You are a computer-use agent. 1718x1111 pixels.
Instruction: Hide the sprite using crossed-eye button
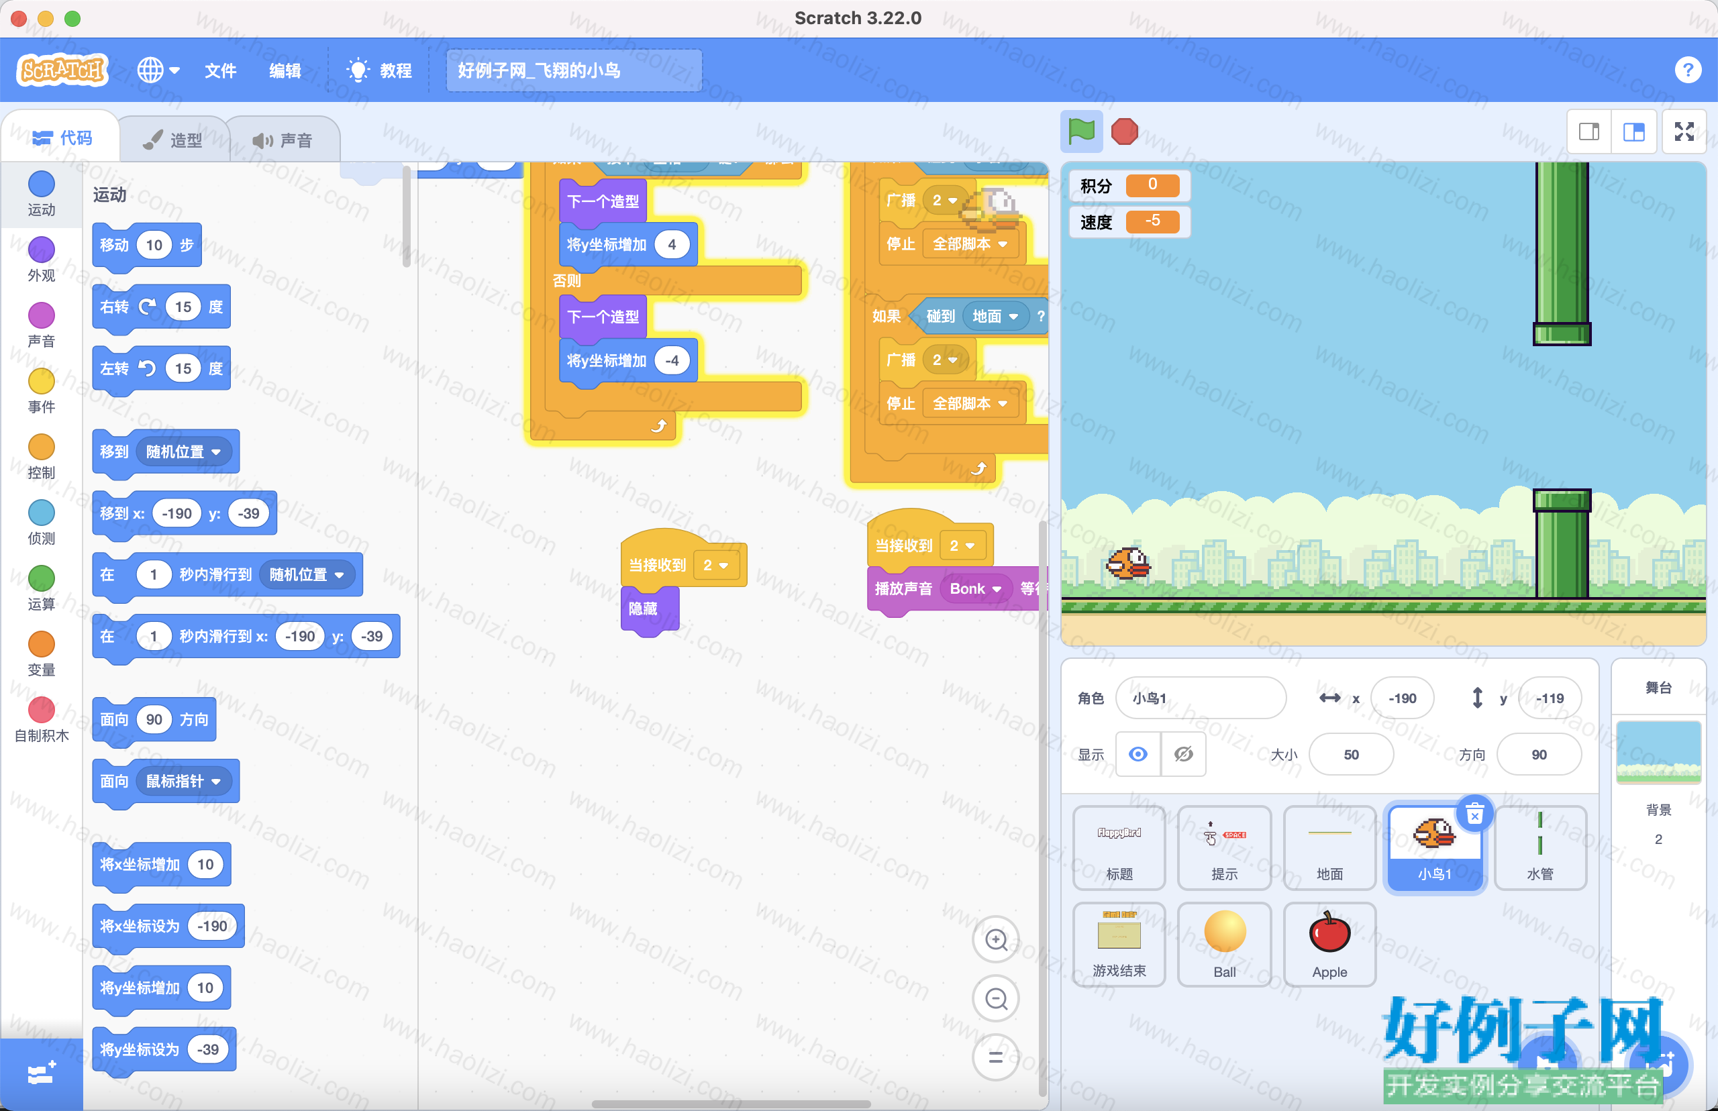tap(1183, 754)
